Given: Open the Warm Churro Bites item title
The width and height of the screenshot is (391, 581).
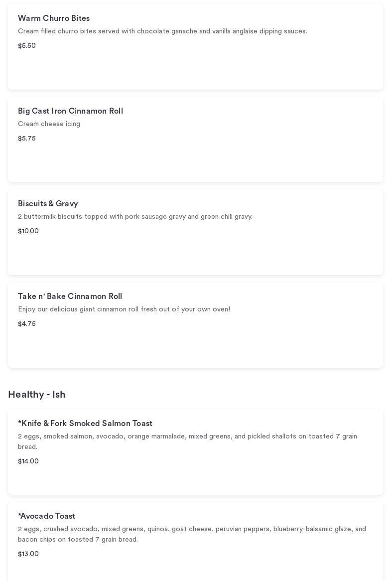Looking at the screenshot, I should 54,18.
